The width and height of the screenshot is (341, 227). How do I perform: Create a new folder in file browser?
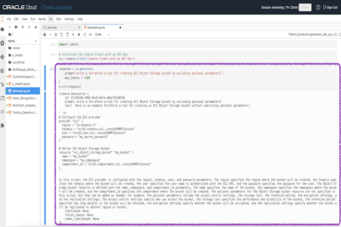point(16,27)
